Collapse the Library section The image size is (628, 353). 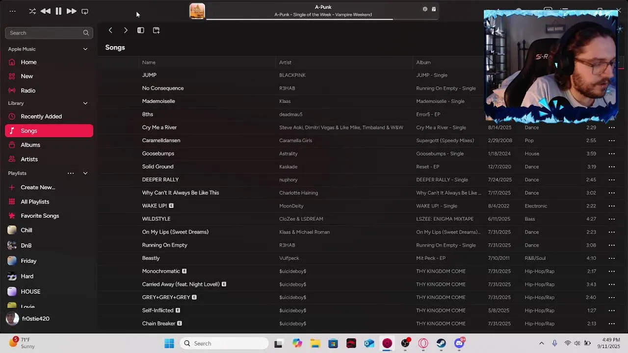pyautogui.click(x=85, y=103)
